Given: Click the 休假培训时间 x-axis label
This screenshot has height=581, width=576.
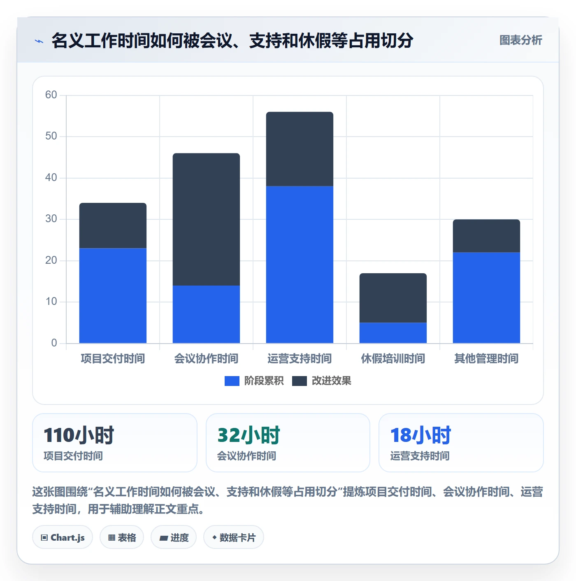Looking at the screenshot, I should (393, 359).
